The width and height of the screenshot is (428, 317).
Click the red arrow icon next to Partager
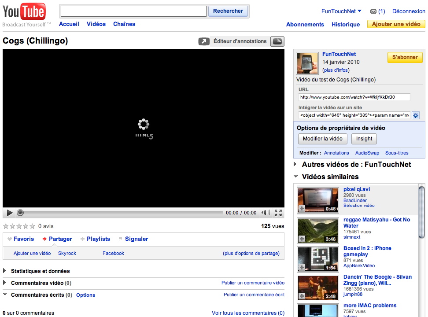pos(44,239)
